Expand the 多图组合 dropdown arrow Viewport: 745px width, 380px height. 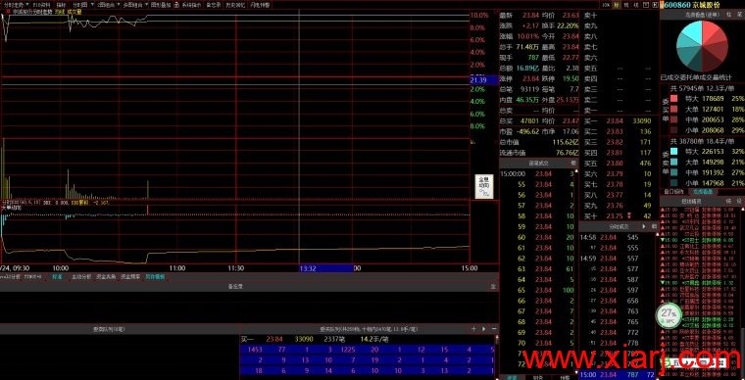click(146, 5)
